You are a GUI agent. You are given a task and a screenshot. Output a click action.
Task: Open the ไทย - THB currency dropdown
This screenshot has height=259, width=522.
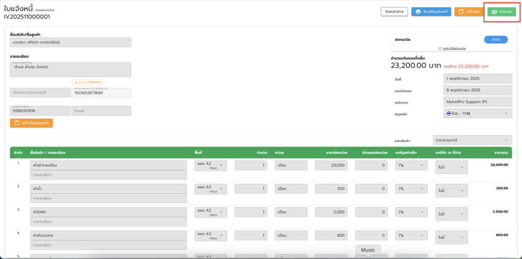click(x=477, y=114)
